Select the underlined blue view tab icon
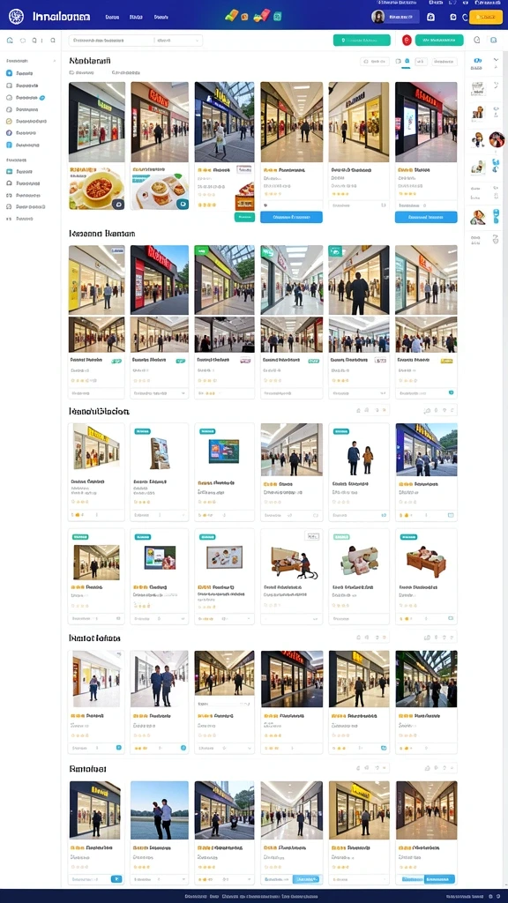The height and width of the screenshot is (903, 508). [x=407, y=61]
